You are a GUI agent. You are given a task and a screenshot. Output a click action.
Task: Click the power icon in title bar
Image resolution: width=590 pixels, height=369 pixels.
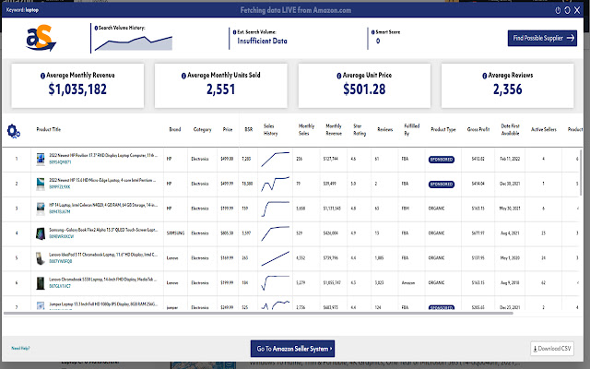(x=558, y=10)
